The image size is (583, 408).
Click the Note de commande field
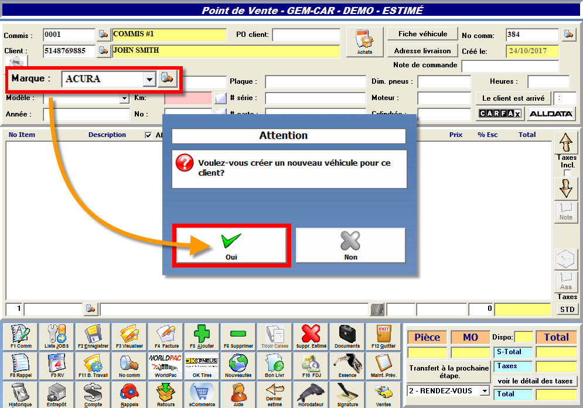click(x=510, y=66)
